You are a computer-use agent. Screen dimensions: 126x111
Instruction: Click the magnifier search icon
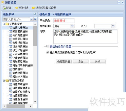[35, 19]
